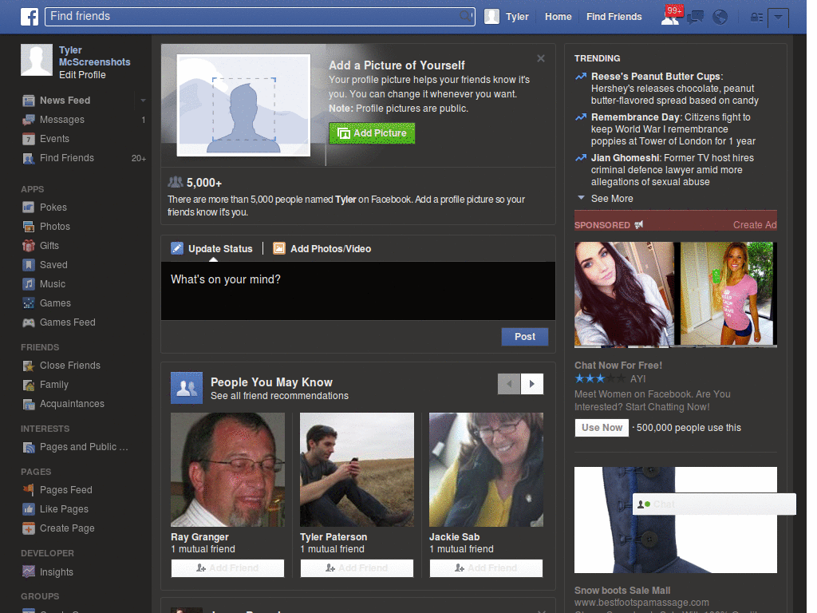Expand See More trending topics

click(x=612, y=199)
